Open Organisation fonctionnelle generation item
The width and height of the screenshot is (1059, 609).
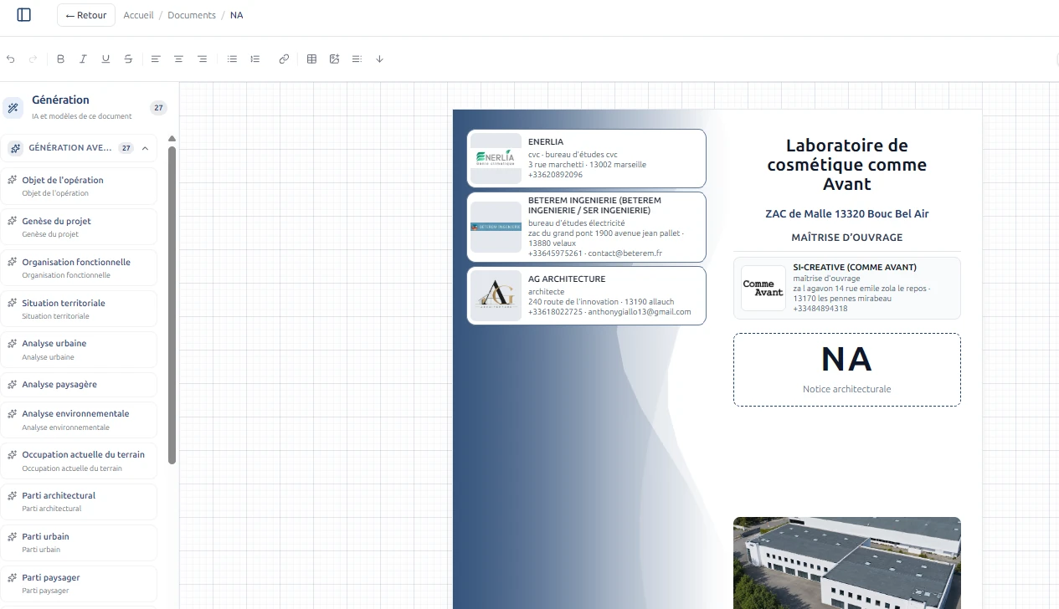79,268
